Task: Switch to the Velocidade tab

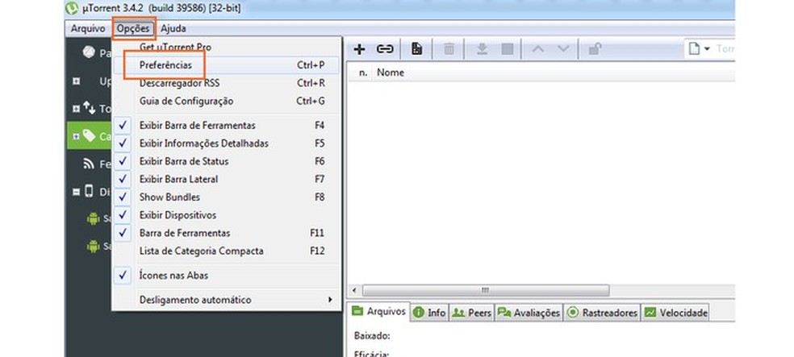Action: pyautogui.click(x=675, y=313)
